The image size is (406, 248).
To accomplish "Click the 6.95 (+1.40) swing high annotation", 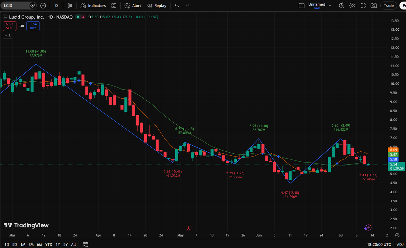I will (259, 126).
